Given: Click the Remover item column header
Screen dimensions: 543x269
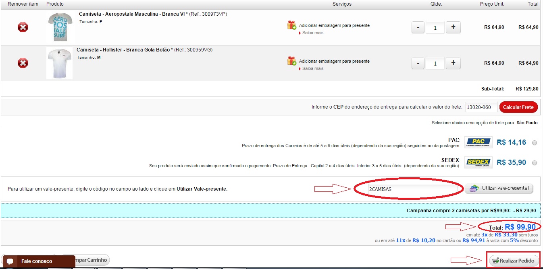Looking at the screenshot, I should click(x=23, y=4).
